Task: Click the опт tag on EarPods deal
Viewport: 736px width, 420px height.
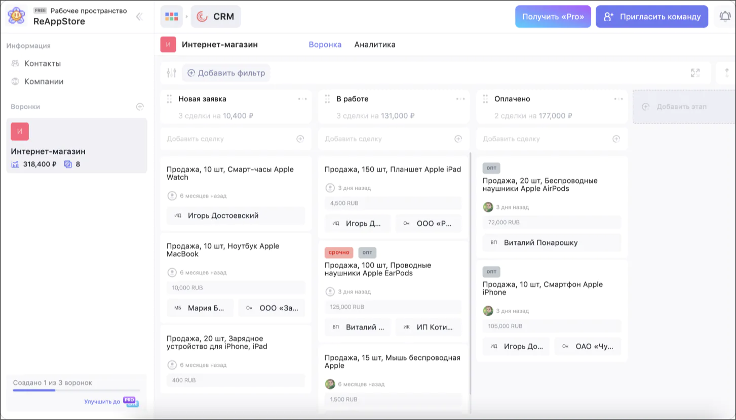Action: click(x=367, y=253)
